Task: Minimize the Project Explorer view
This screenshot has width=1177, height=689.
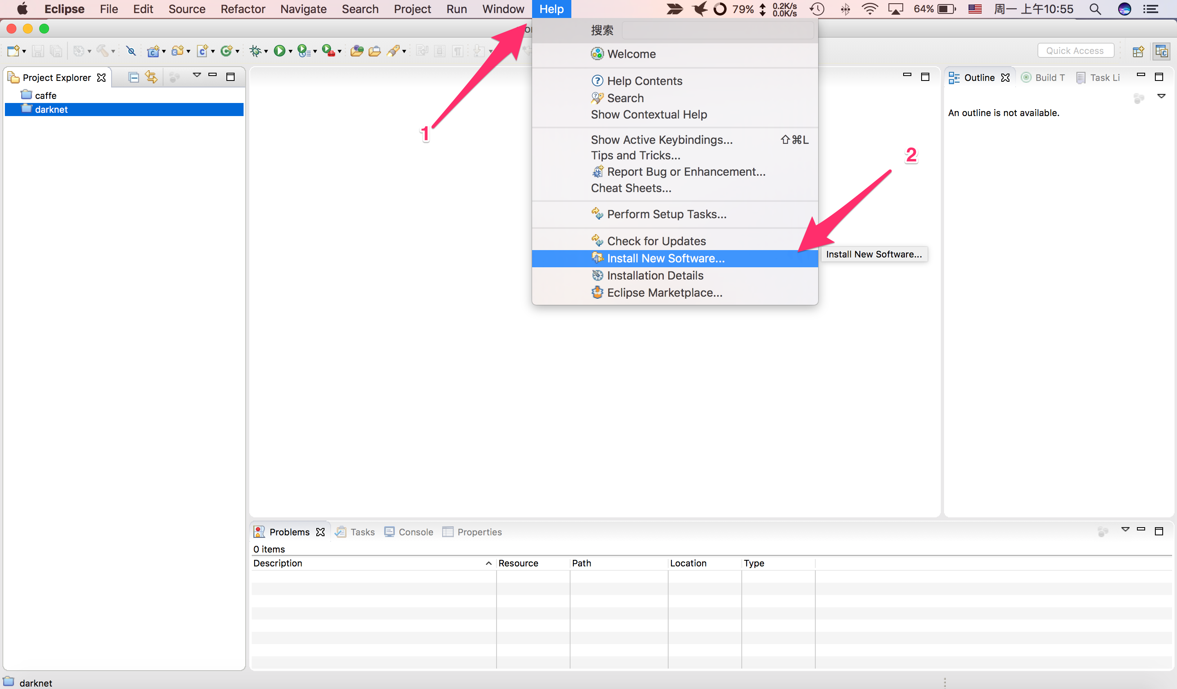Action: coord(213,75)
